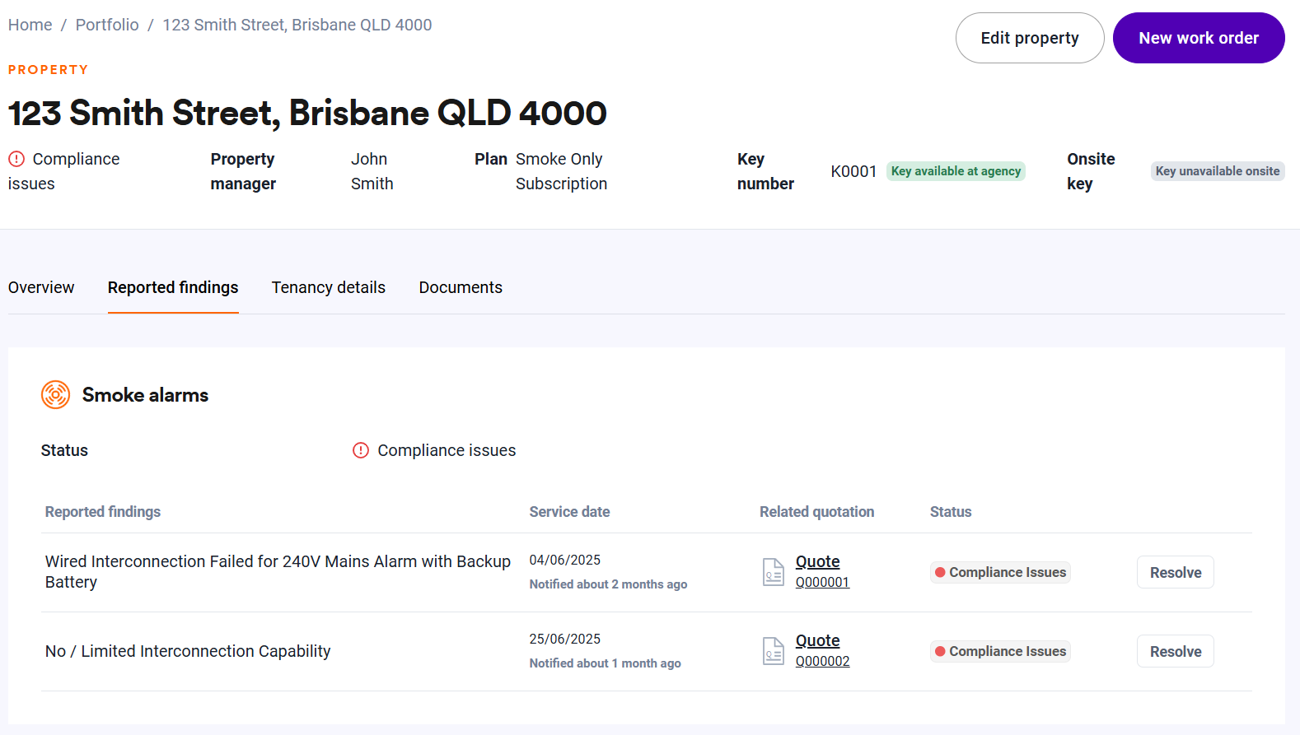Click the orange PROPERTY label
This screenshot has height=735, width=1300.
[x=48, y=70]
